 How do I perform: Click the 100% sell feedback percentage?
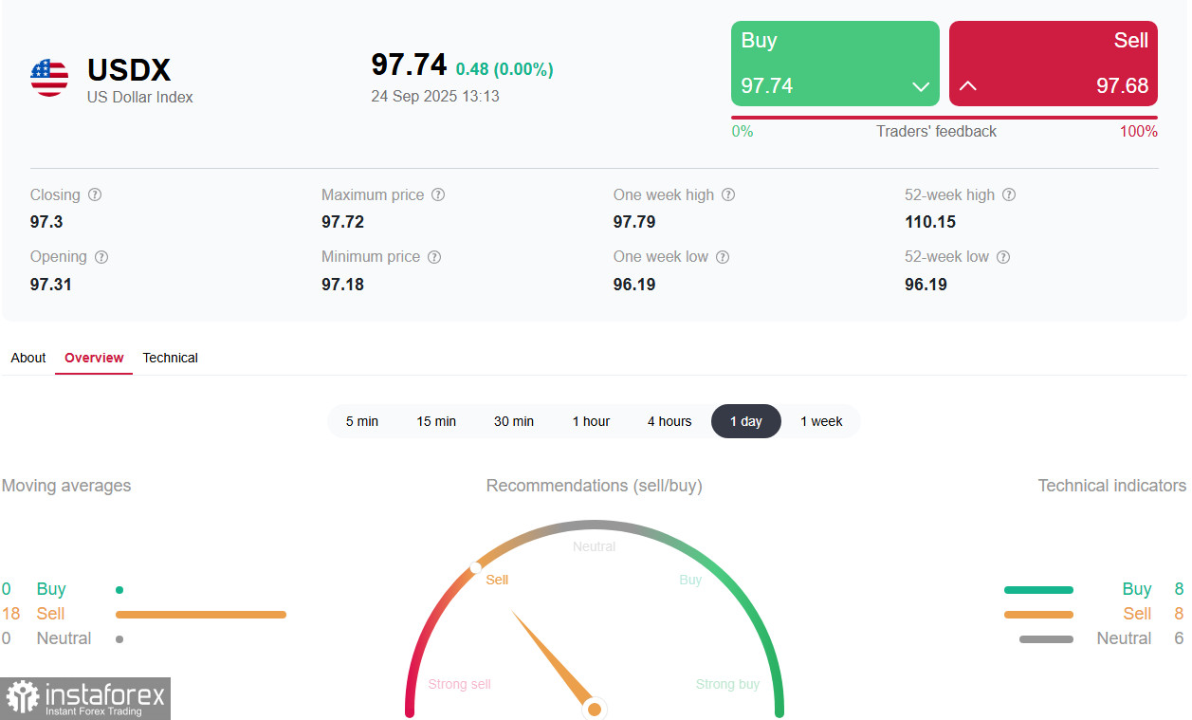[x=1139, y=132]
